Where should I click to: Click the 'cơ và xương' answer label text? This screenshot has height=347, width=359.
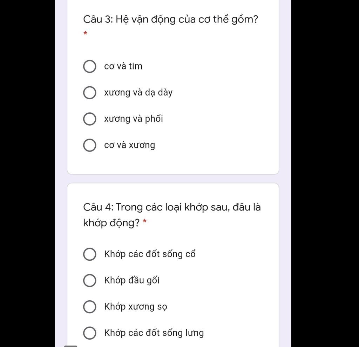click(x=130, y=145)
